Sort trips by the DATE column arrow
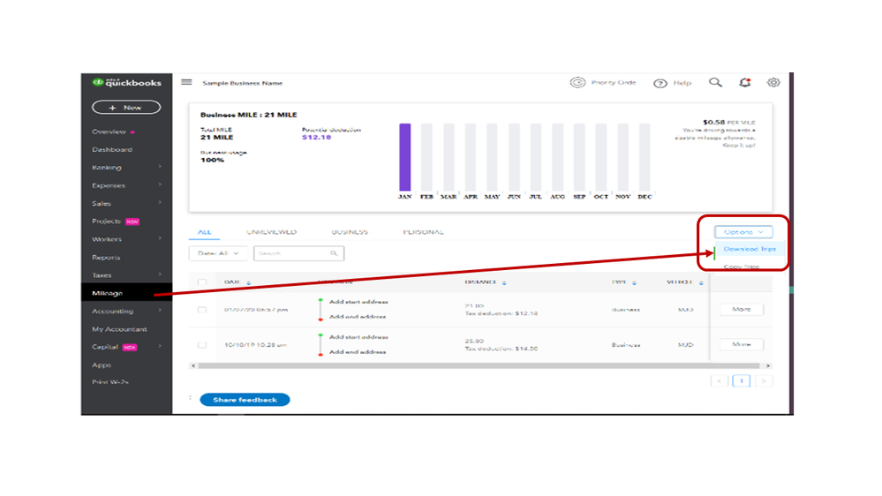882x496 pixels. pyautogui.click(x=248, y=283)
